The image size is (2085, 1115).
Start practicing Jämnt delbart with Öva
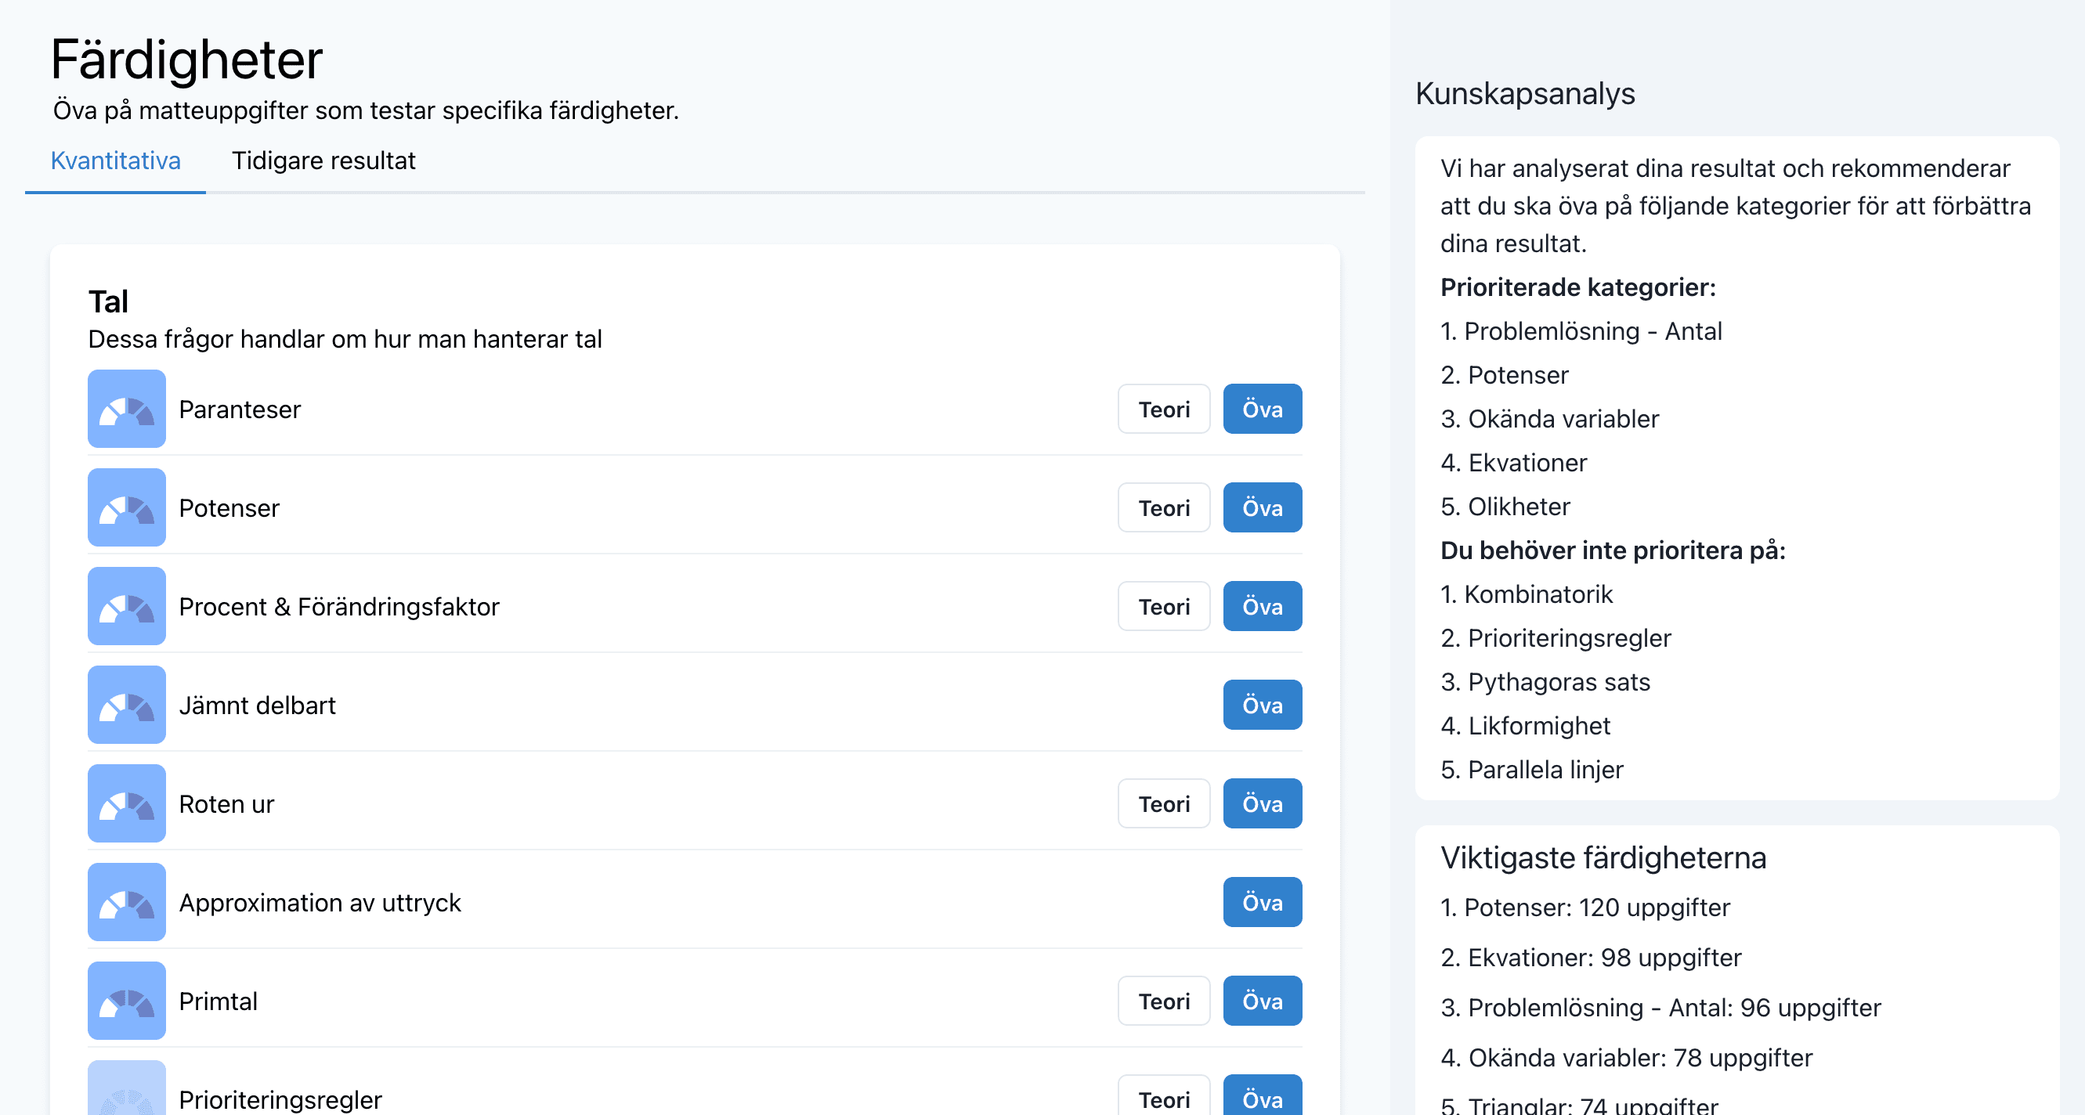tap(1261, 705)
